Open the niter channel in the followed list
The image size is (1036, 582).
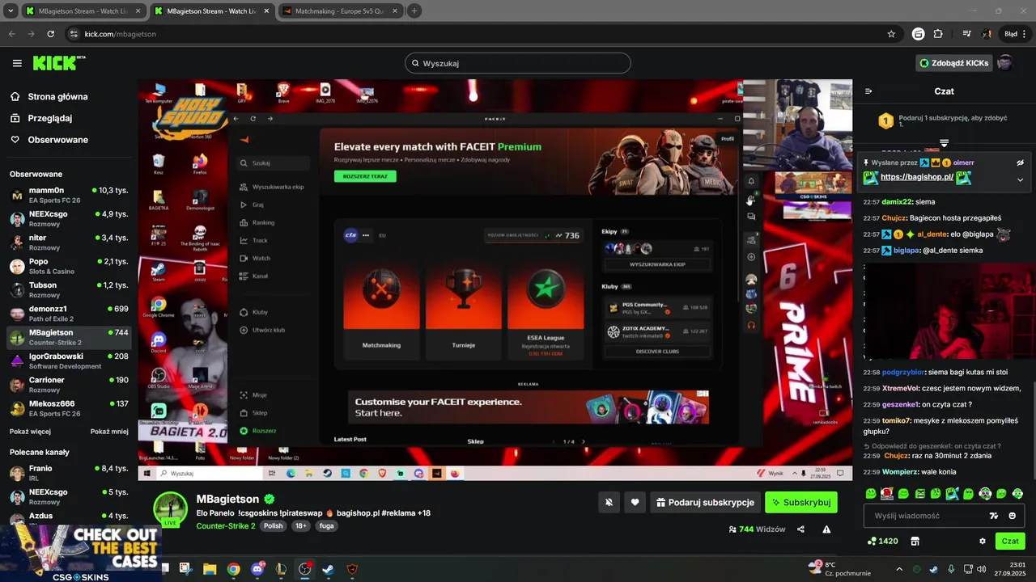point(69,242)
